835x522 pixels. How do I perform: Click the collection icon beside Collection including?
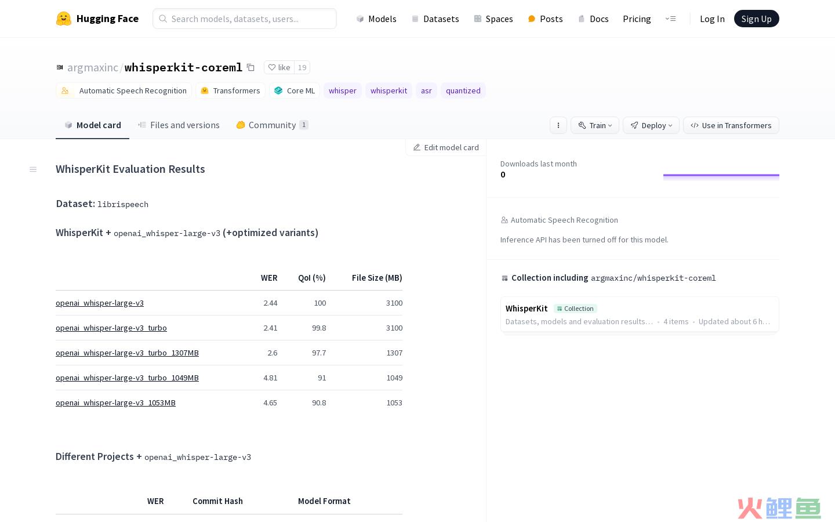click(x=504, y=278)
